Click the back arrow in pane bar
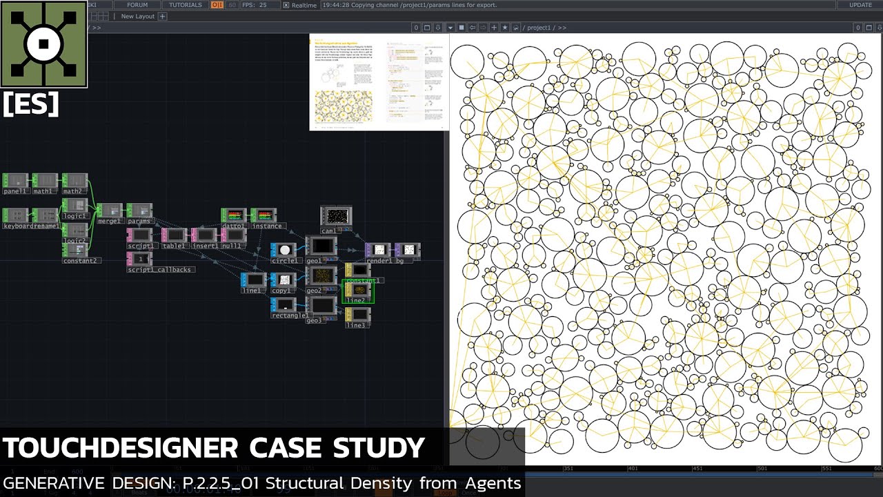Image resolution: width=883 pixels, height=497 pixels. point(473,28)
